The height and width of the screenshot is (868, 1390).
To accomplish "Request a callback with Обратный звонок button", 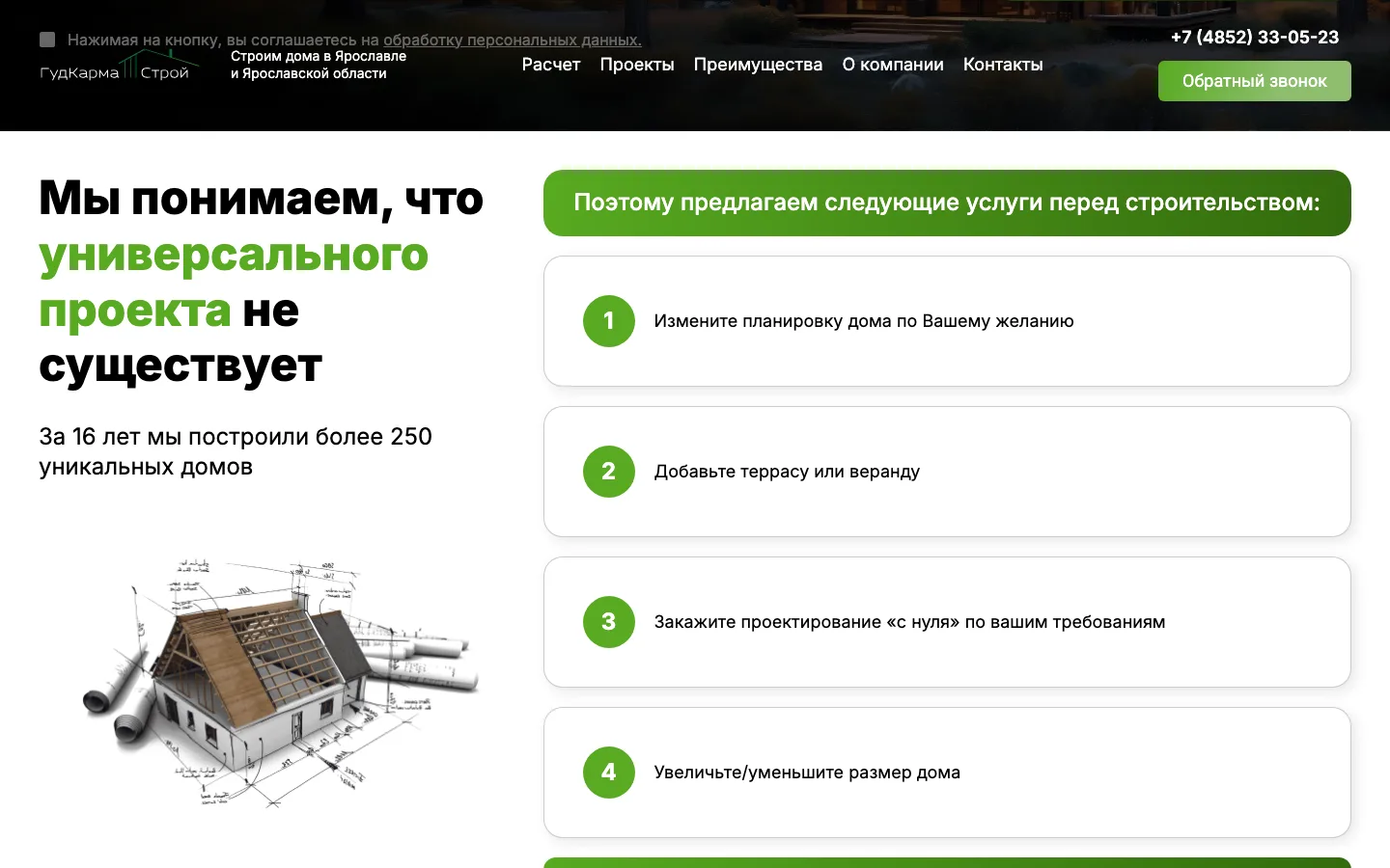I will (x=1255, y=81).
